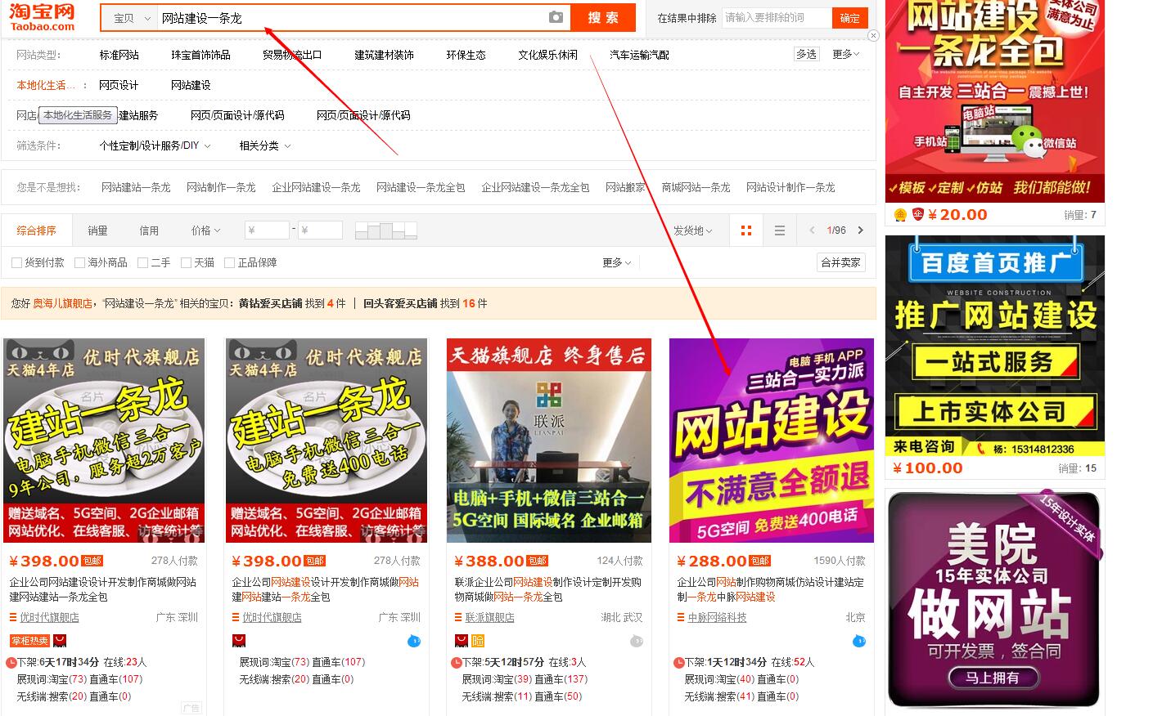Viewport: 1162px width, 716px height.
Task: Switch results to list view
Action: coord(780,230)
